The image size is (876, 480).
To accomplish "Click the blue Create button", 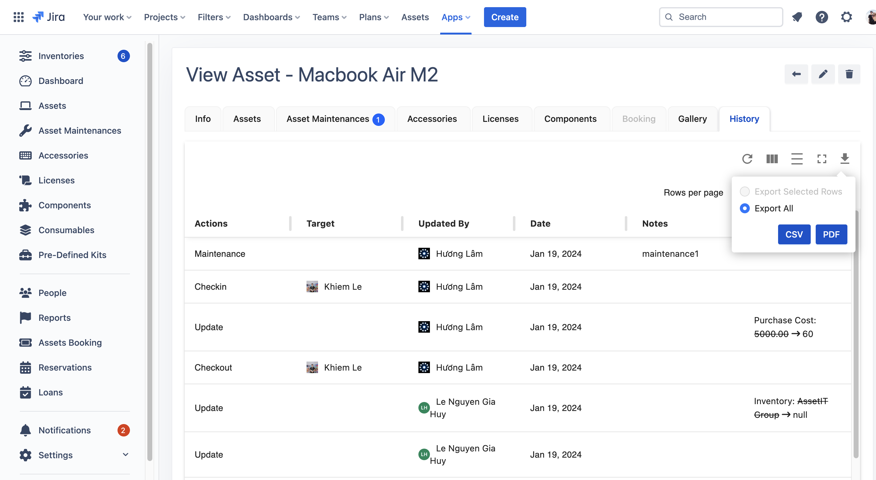I will point(505,17).
